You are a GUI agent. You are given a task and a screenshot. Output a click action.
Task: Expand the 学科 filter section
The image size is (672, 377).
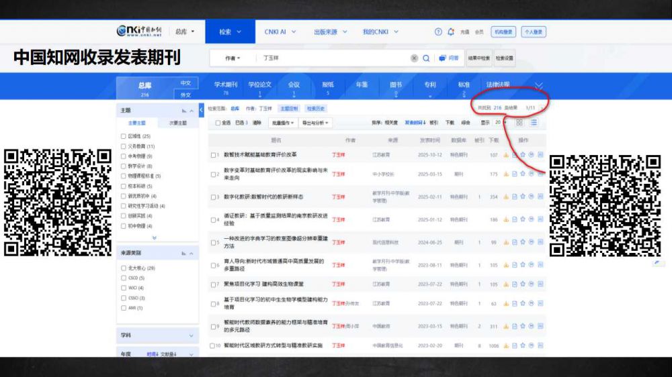158,335
